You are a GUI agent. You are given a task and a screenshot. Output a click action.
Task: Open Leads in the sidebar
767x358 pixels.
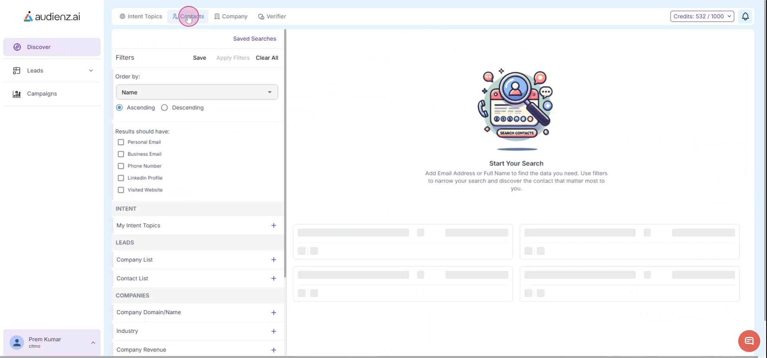(x=52, y=71)
